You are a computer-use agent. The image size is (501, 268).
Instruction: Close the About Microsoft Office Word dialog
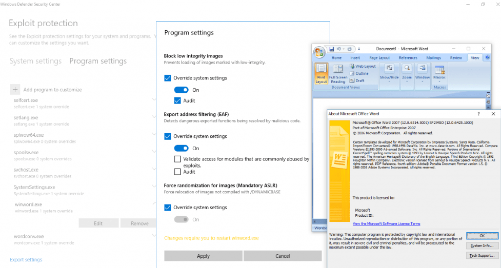coord(493,114)
